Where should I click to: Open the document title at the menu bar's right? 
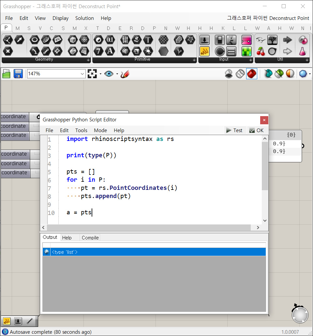268,18
